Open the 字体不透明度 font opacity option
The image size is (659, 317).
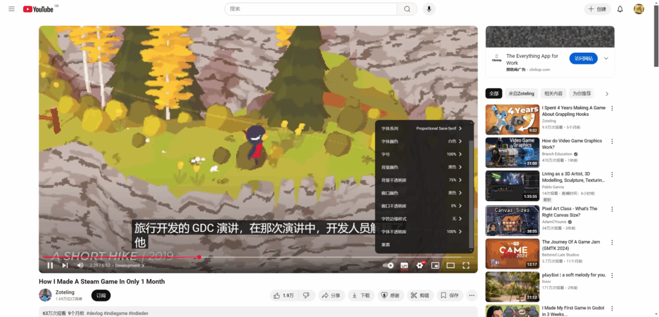tap(422, 231)
